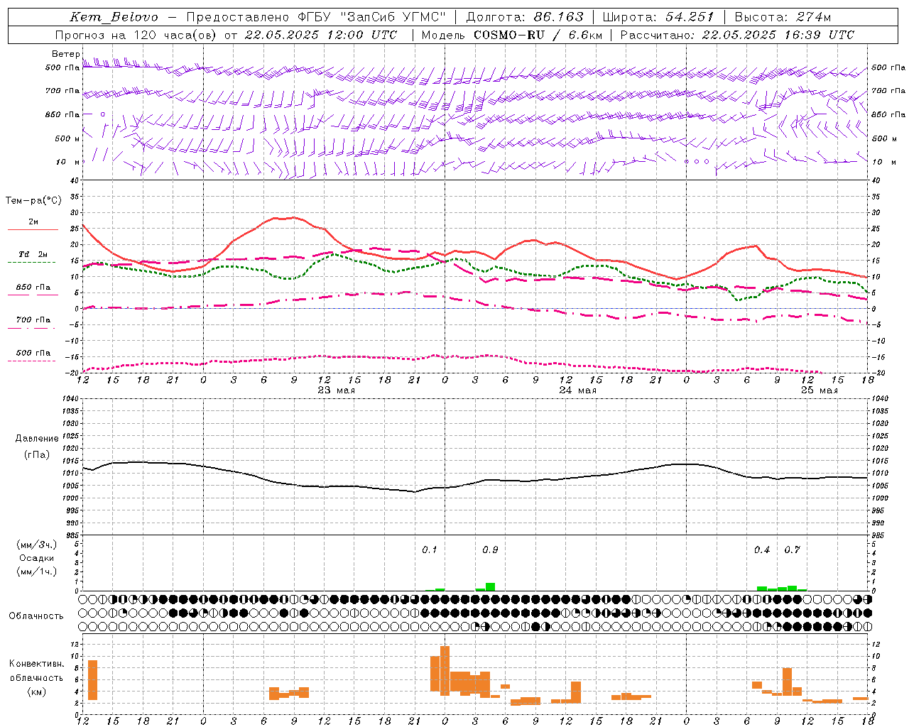
Task: Click the Kem_Belovo station title
Action: (x=114, y=17)
